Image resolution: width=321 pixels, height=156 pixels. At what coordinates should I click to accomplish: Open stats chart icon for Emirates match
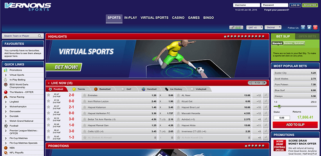[265, 95]
